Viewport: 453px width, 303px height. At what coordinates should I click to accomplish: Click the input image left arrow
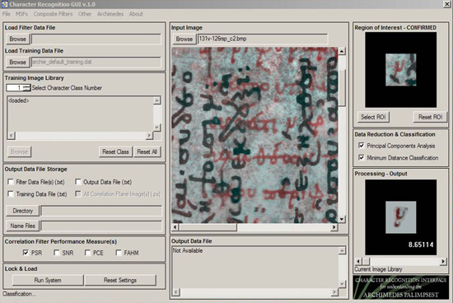pos(175,227)
